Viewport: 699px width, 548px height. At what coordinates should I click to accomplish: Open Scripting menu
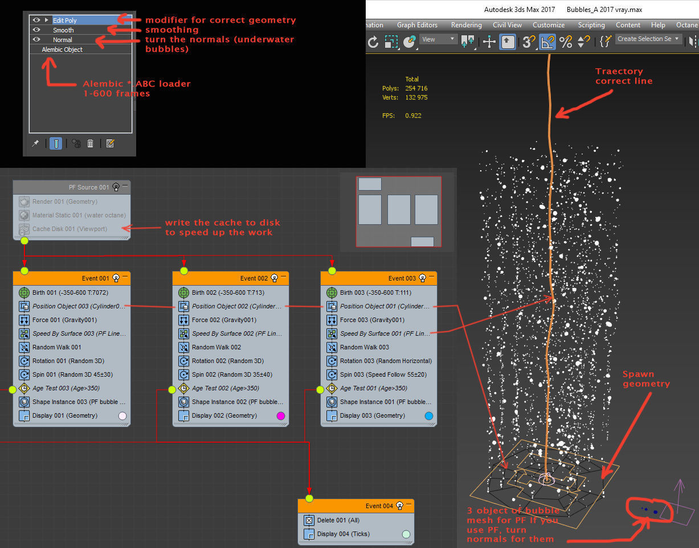591,25
